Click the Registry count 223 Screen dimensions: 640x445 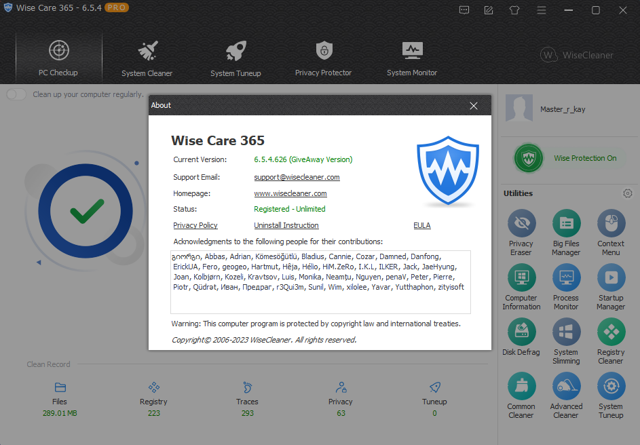click(x=154, y=413)
